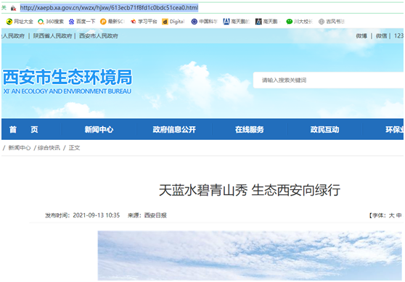Open the 在线服务 navigation menu
405x282 pixels.
249,130
